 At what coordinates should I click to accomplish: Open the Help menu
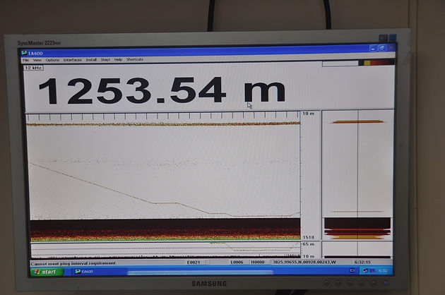click(x=118, y=59)
